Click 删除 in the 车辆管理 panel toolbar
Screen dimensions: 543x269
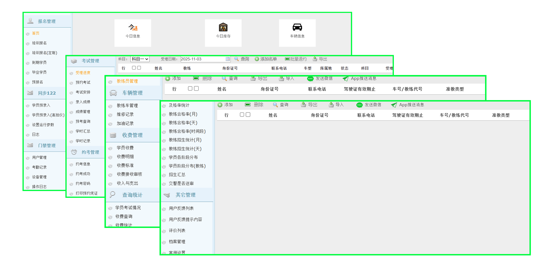[x=203, y=79]
